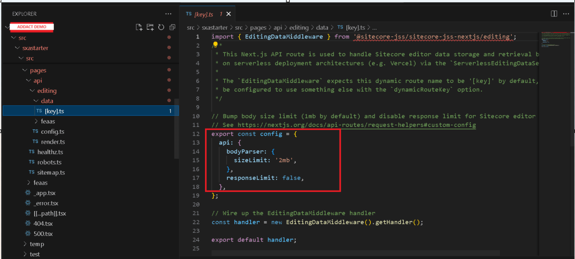Click on sizeLimit '2mb' code line
Image resolution: width=575 pixels, height=259 pixels.
pyautogui.click(x=265, y=160)
